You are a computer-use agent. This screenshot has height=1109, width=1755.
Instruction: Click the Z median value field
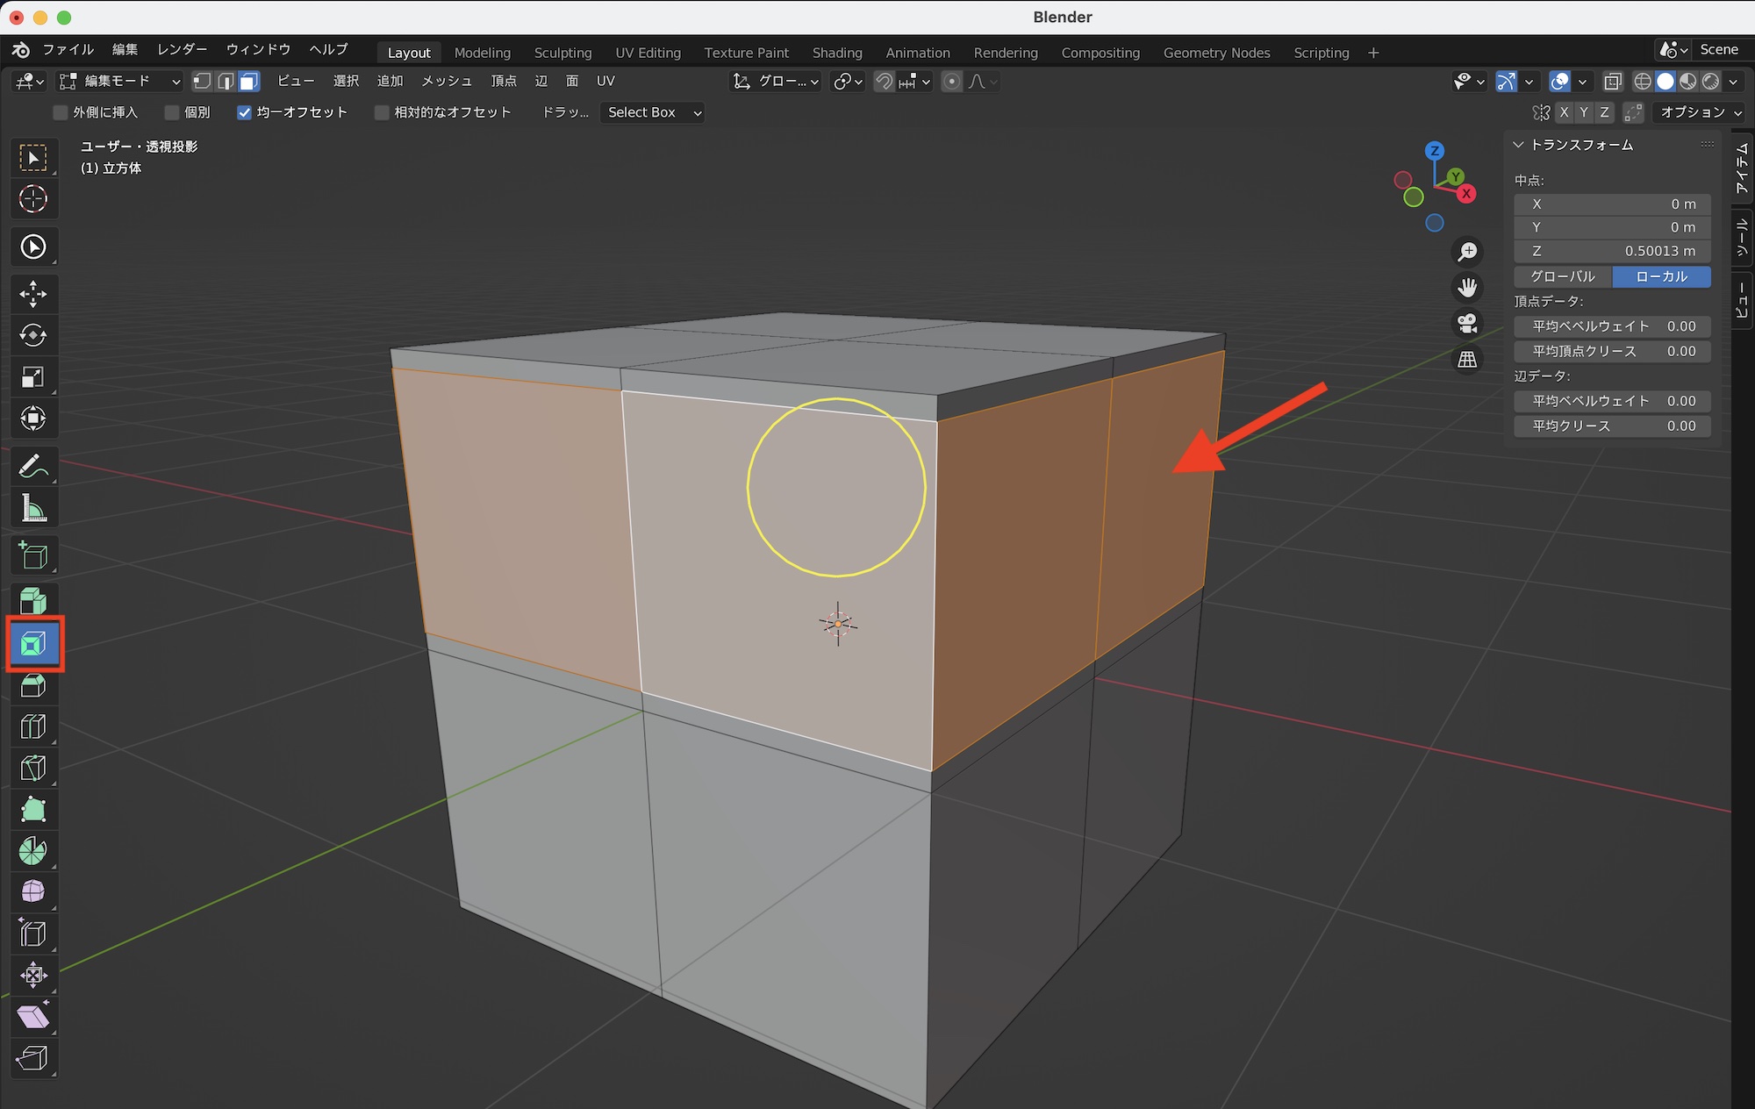click(x=1612, y=251)
